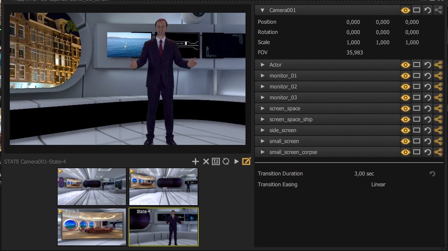The width and height of the screenshot is (448, 251).
Task: Reset monitor_02 with undo arrow icon
Action: point(427,87)
